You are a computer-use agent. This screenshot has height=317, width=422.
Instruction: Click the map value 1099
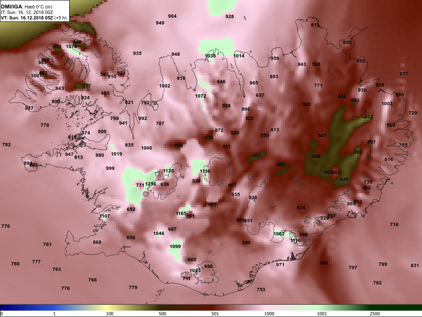point(175,246)
